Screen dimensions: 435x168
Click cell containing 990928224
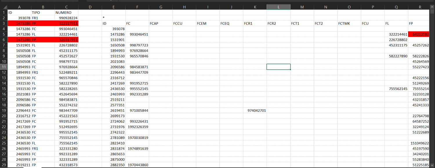click(66, 18)
